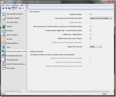Open the Transform menu

(x=15, y=5)
